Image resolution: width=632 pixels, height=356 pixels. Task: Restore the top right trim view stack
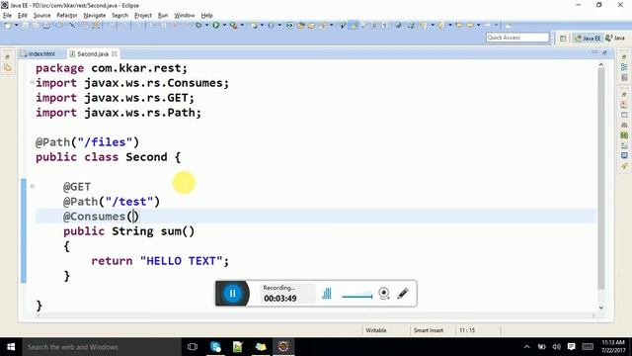tap(624, 57)
